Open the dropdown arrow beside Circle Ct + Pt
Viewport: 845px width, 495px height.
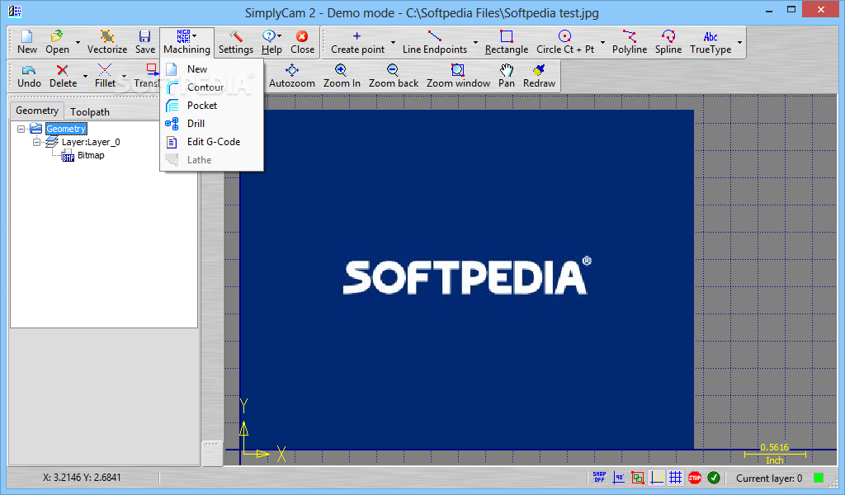click(x=602, y=43)
